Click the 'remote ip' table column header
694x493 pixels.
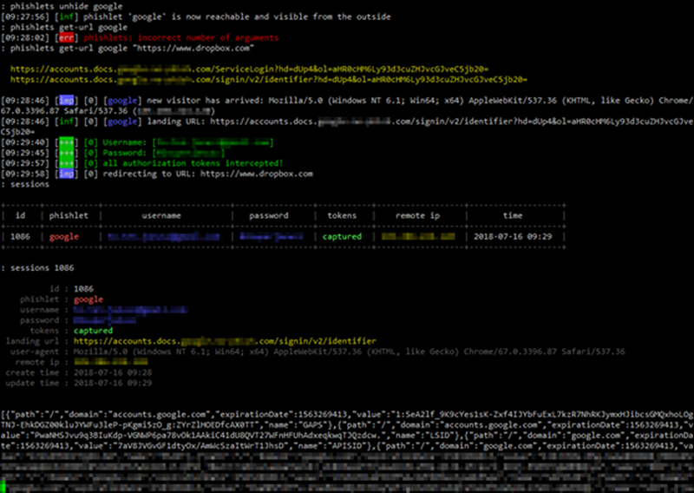click(x=418, y=216)
